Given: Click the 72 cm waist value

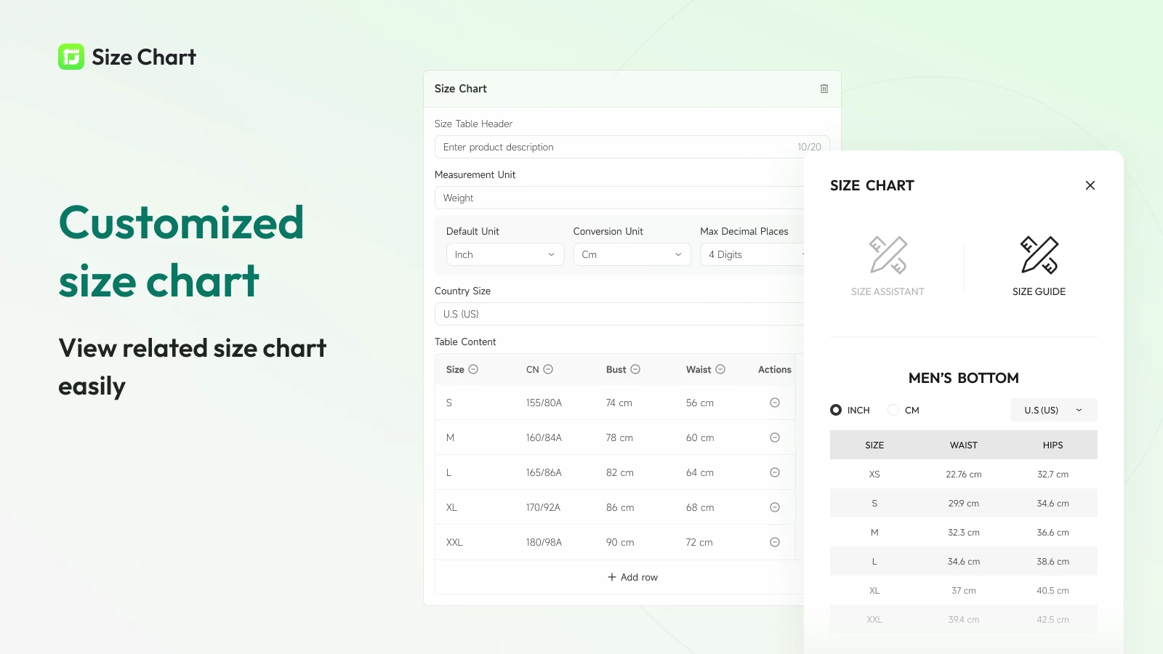Looking at the screenshot, I should pos(699,542).
